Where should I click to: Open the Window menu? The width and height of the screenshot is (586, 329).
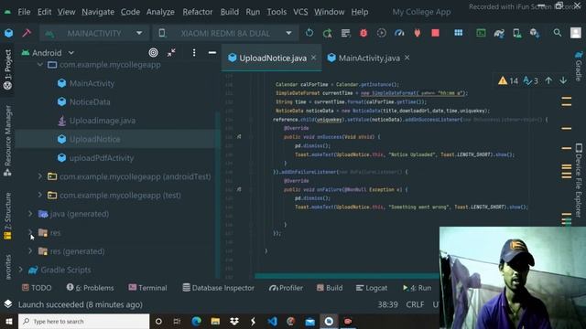tap(329, 12)
